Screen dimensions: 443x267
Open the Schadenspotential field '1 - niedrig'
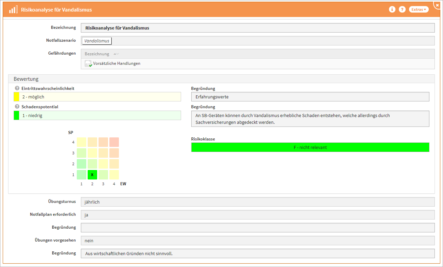[x=97, y=115]
